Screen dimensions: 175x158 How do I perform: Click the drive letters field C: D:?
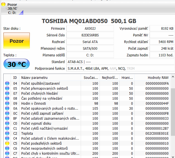(x=90, y=55)
